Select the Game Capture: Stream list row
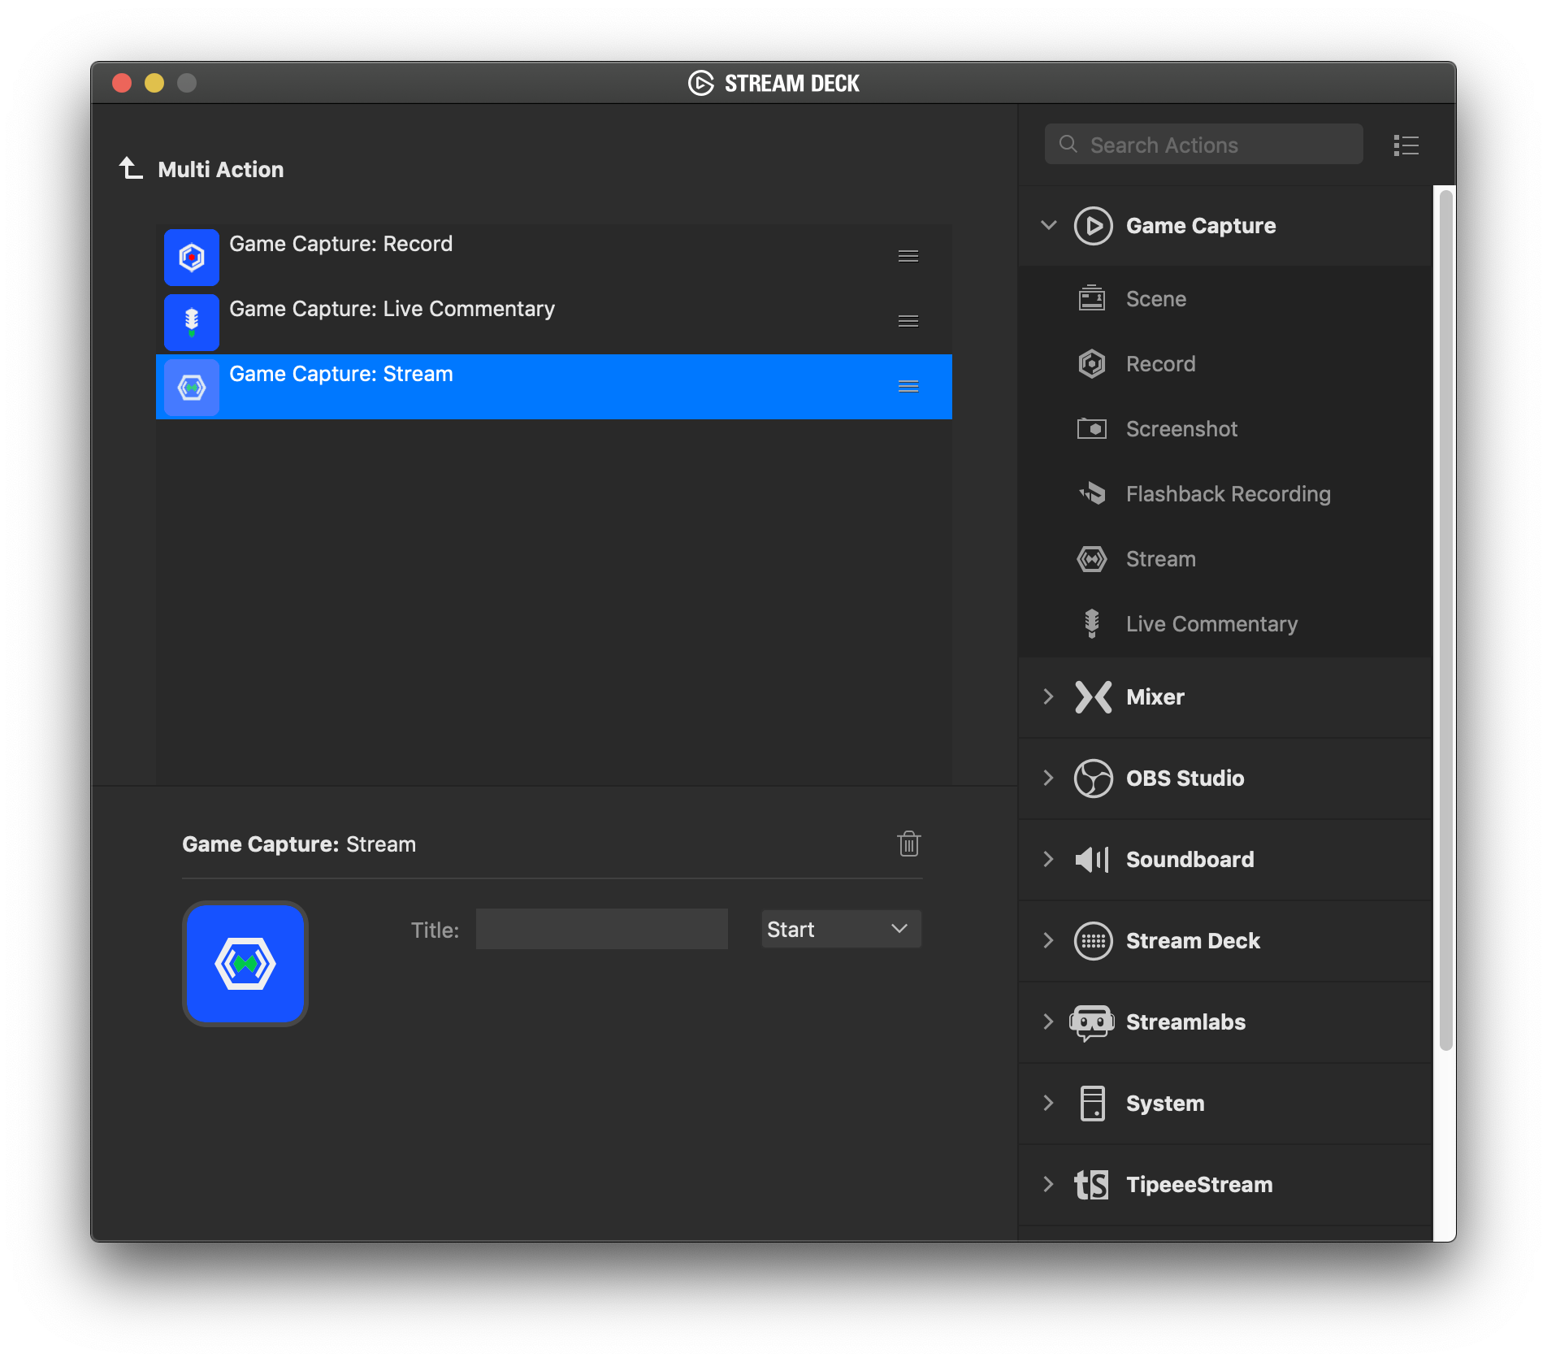 point(554,387)
